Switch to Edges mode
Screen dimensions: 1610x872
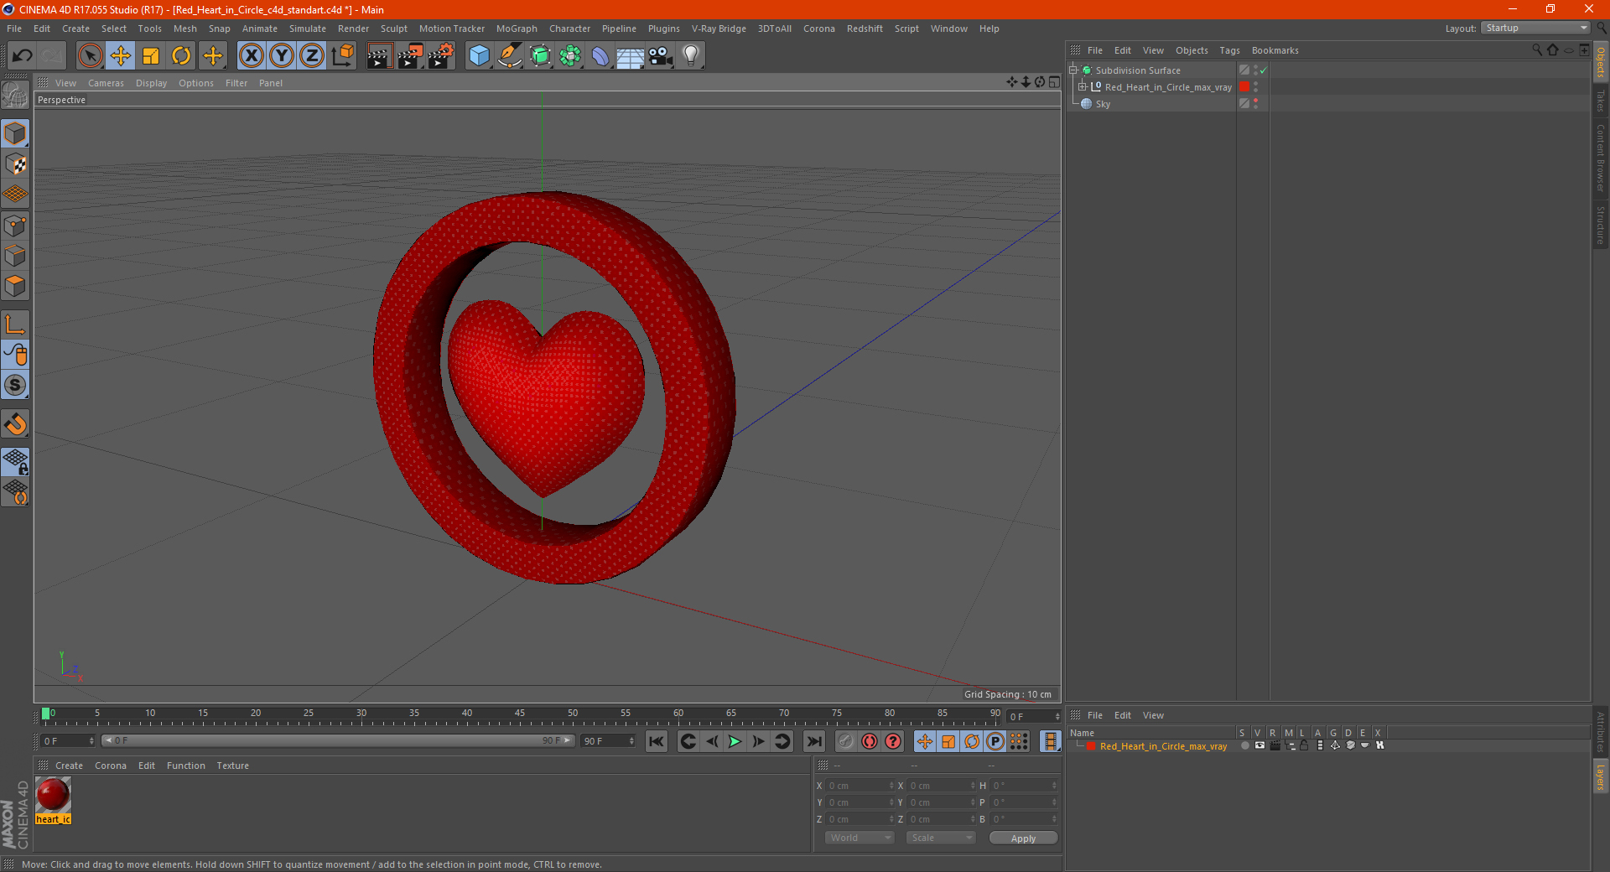(x=15, y=256)
